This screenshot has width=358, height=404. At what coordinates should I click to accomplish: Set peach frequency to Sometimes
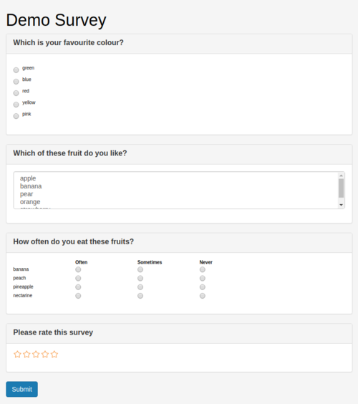point(140,278)
